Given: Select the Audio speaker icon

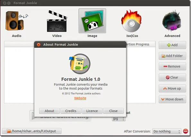Looking at the screenshot, I should click(x=17, y=21).
